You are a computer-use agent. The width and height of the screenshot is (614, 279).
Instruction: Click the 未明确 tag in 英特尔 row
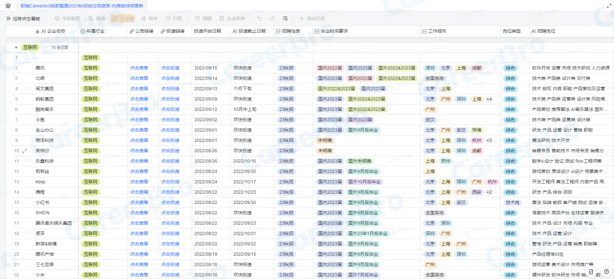(x=325, y=151)
